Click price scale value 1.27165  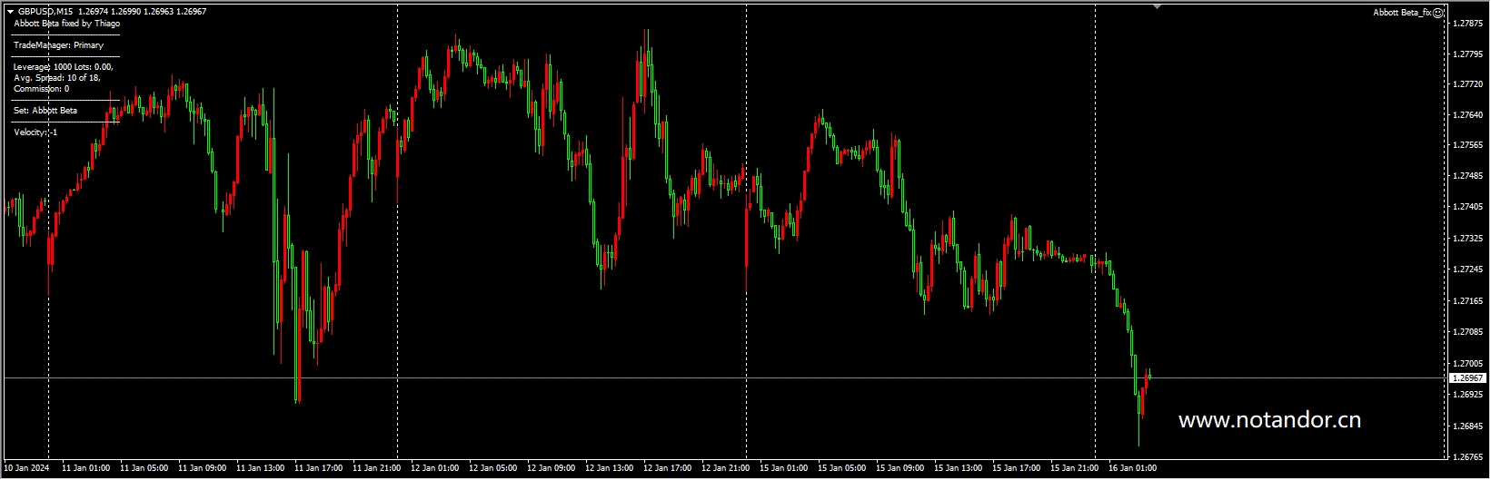pos(1468,301)
